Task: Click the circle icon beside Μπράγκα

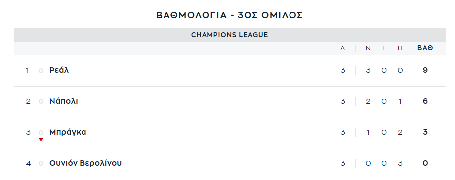Action: (x=41, y=133)
